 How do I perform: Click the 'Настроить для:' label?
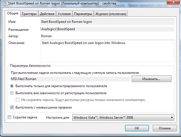[58, 118]
